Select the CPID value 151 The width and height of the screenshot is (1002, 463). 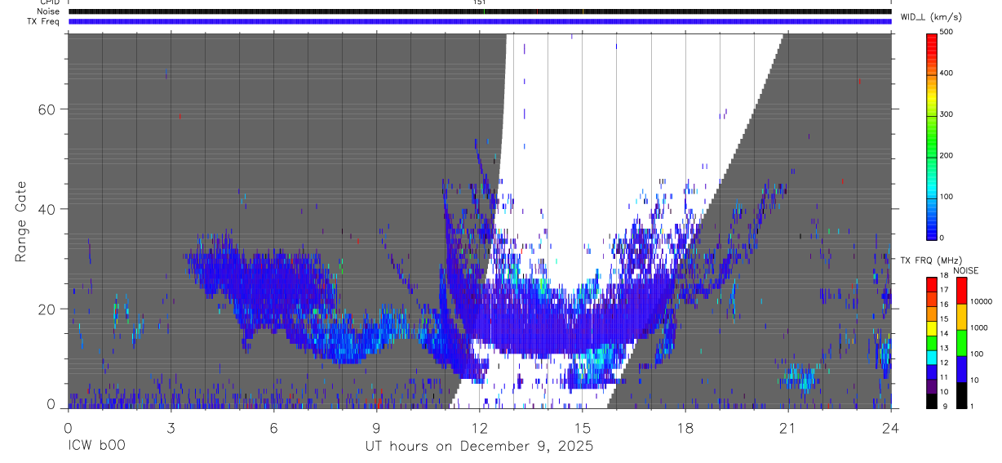[x=479, y=2]
